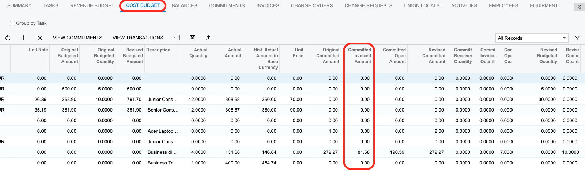The height and width of the screenshot is (171, 585).
Task: Click the Description column header
Action: pyautogui.click(x=158, y=50)
